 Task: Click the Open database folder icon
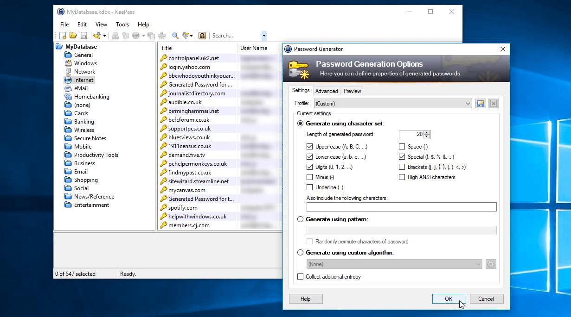tap(73, 36)
